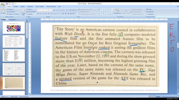Viewport: 179px width, 100px height.
Task: Toggle underline formatting
Action: (44, 14)
